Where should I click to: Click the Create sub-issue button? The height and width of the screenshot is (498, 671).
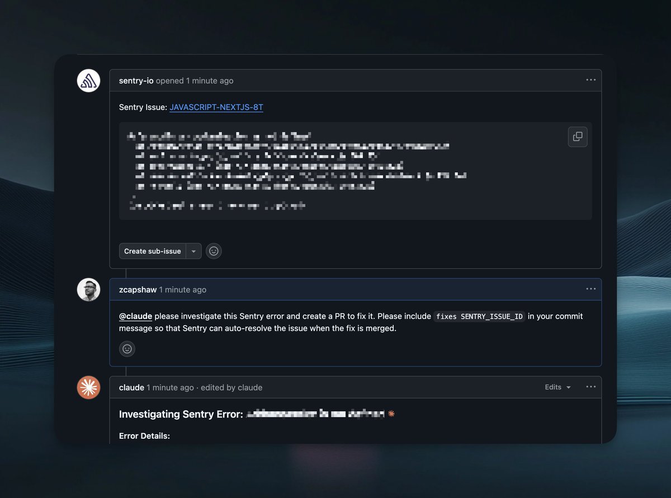(153, 251)
